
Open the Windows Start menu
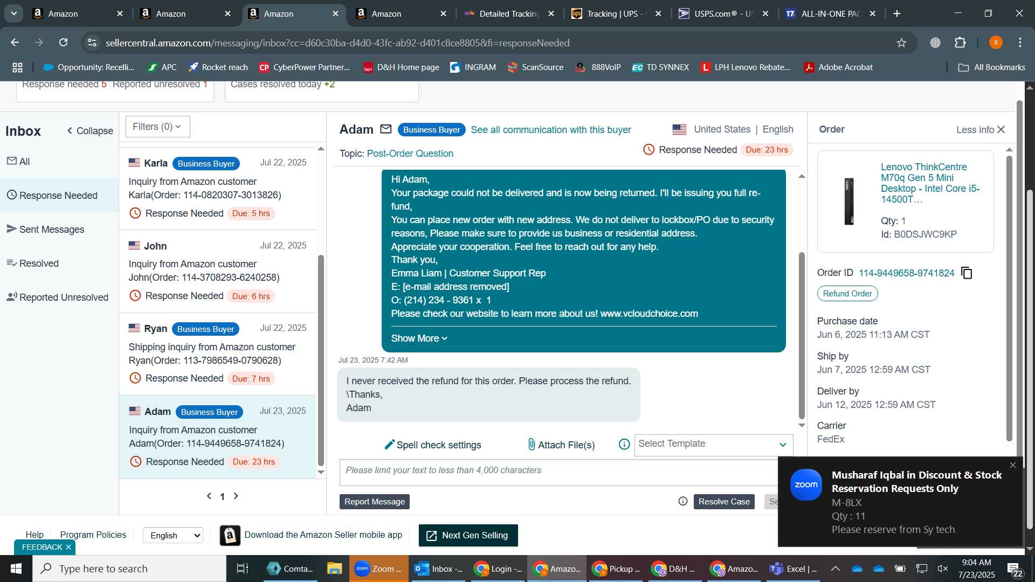click(16, 569)
